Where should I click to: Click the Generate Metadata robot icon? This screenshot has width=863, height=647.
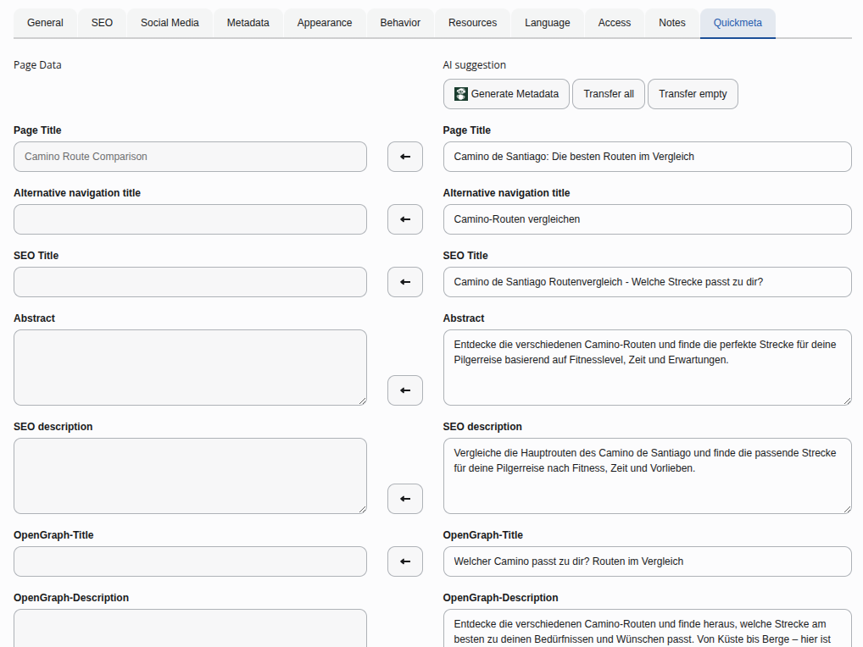point(460,94)
